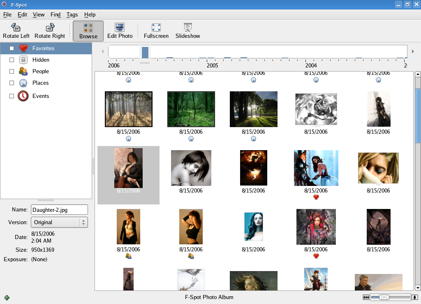Viewport: 421px width, 304px height.
Task: Open the File menu
Action: (x=7, y=15)
